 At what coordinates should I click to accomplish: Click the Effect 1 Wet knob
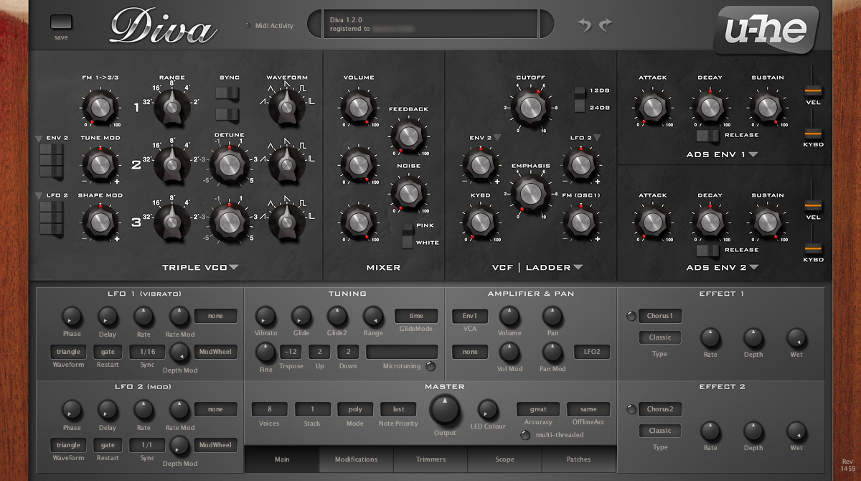tap(796, 337)
